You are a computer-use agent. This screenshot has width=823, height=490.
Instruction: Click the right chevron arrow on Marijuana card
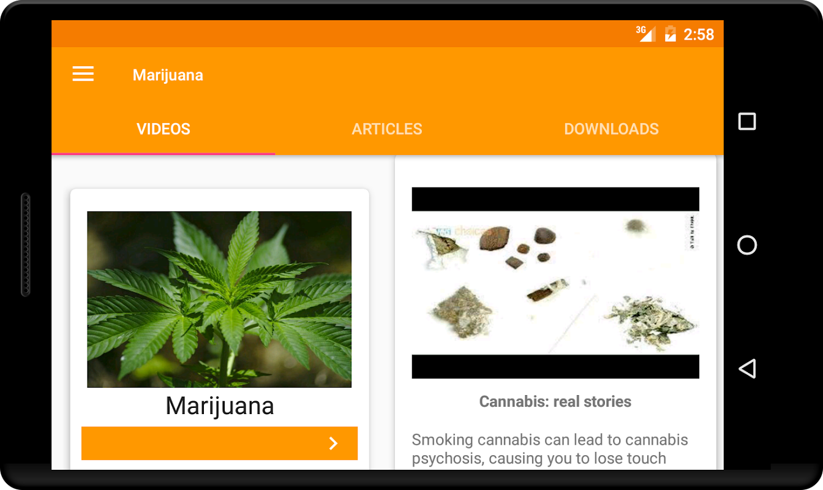click(333, 443)
